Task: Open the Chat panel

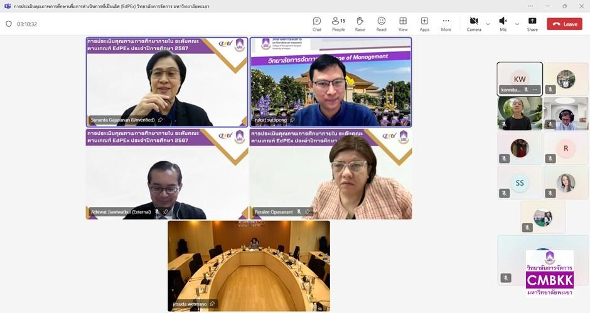Action: (x=317, y=24)
